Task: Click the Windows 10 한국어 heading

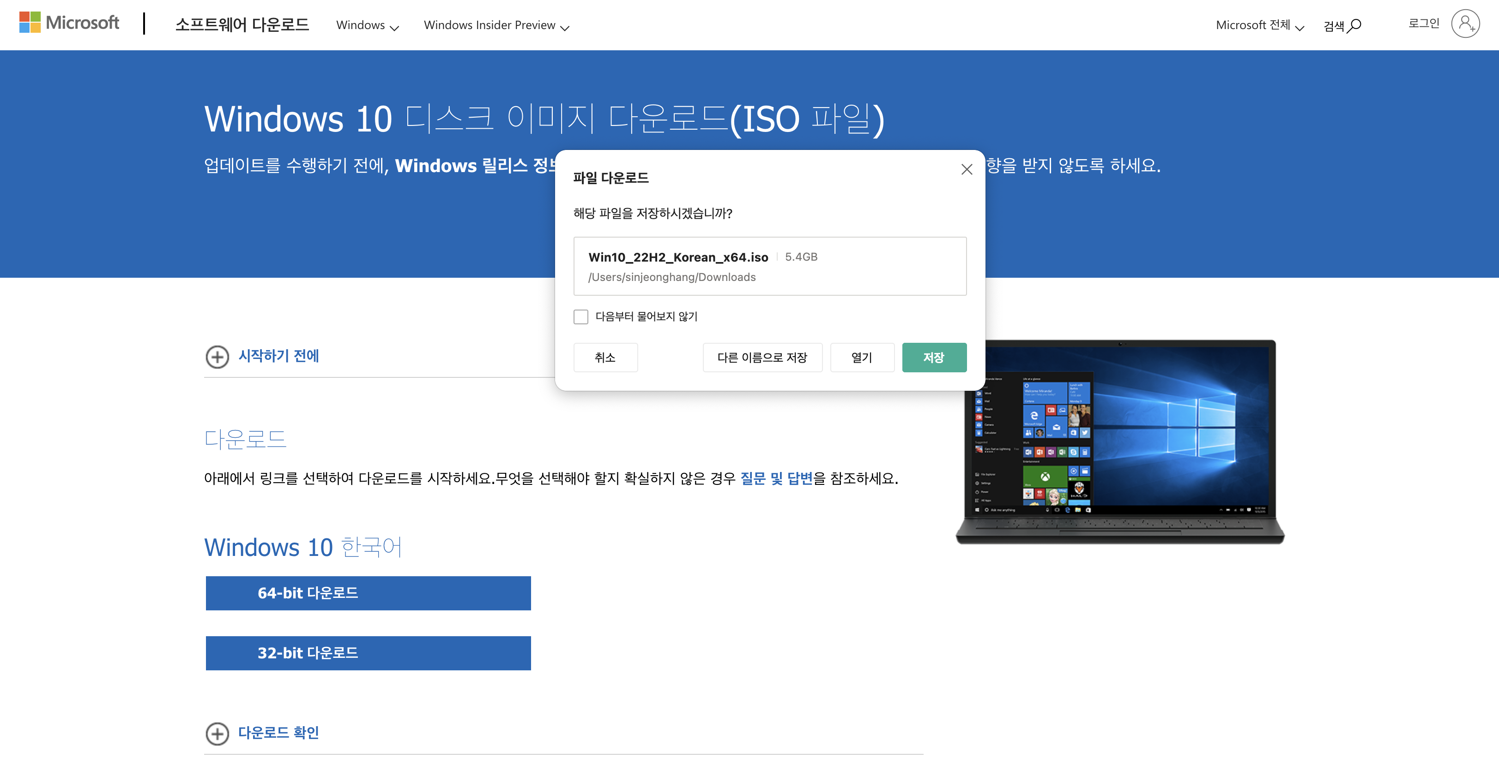Action: pos(302,548)
